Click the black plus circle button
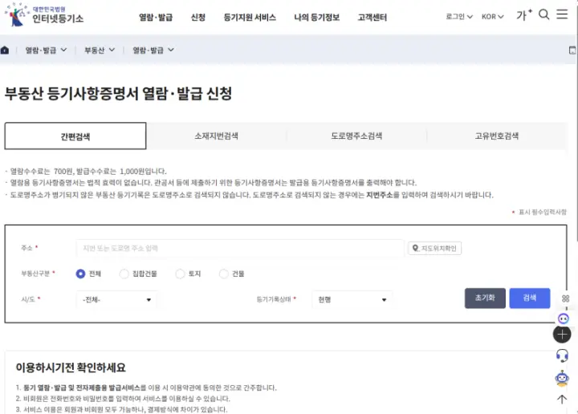This screenshot has height=414, width=578. [x=562, y=335]
